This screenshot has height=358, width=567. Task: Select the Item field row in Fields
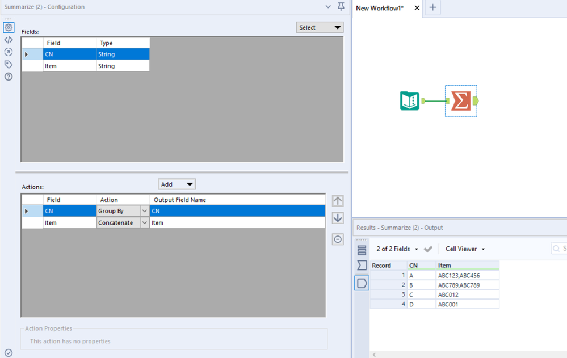click(86, 66)
